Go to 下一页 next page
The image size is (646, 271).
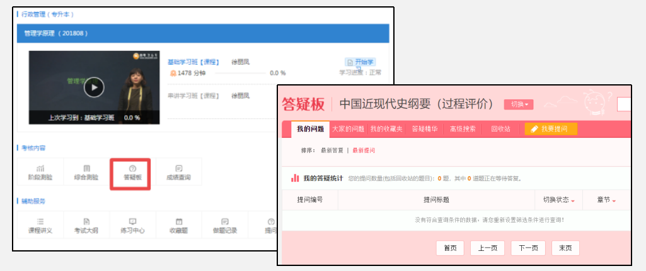pos(528,248)
